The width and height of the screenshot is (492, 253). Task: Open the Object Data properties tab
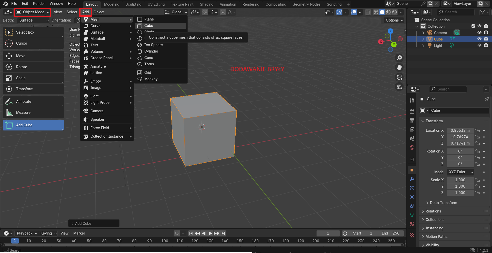pyautogui.click(x=412, y=215)
